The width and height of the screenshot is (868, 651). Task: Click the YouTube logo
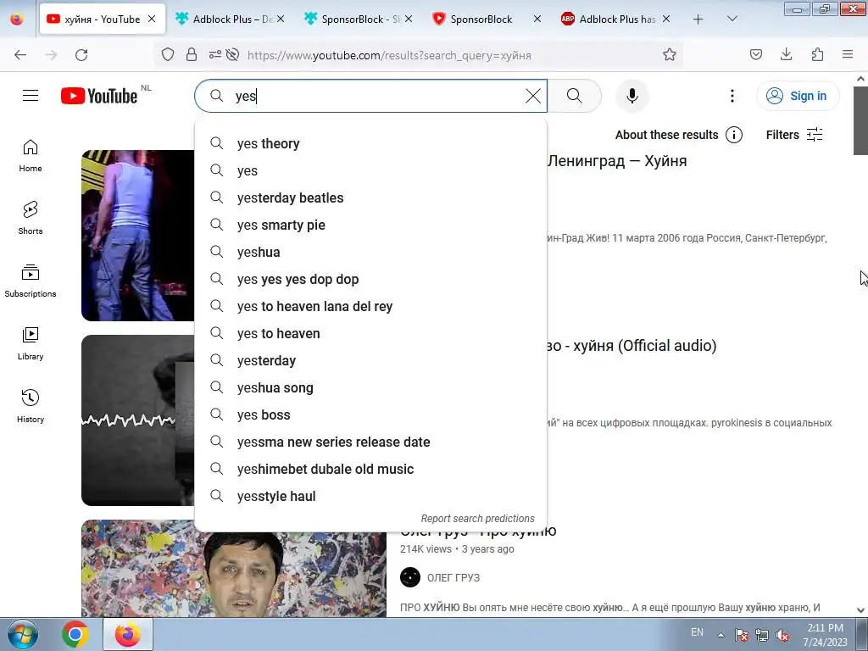(x=99, y=96)
